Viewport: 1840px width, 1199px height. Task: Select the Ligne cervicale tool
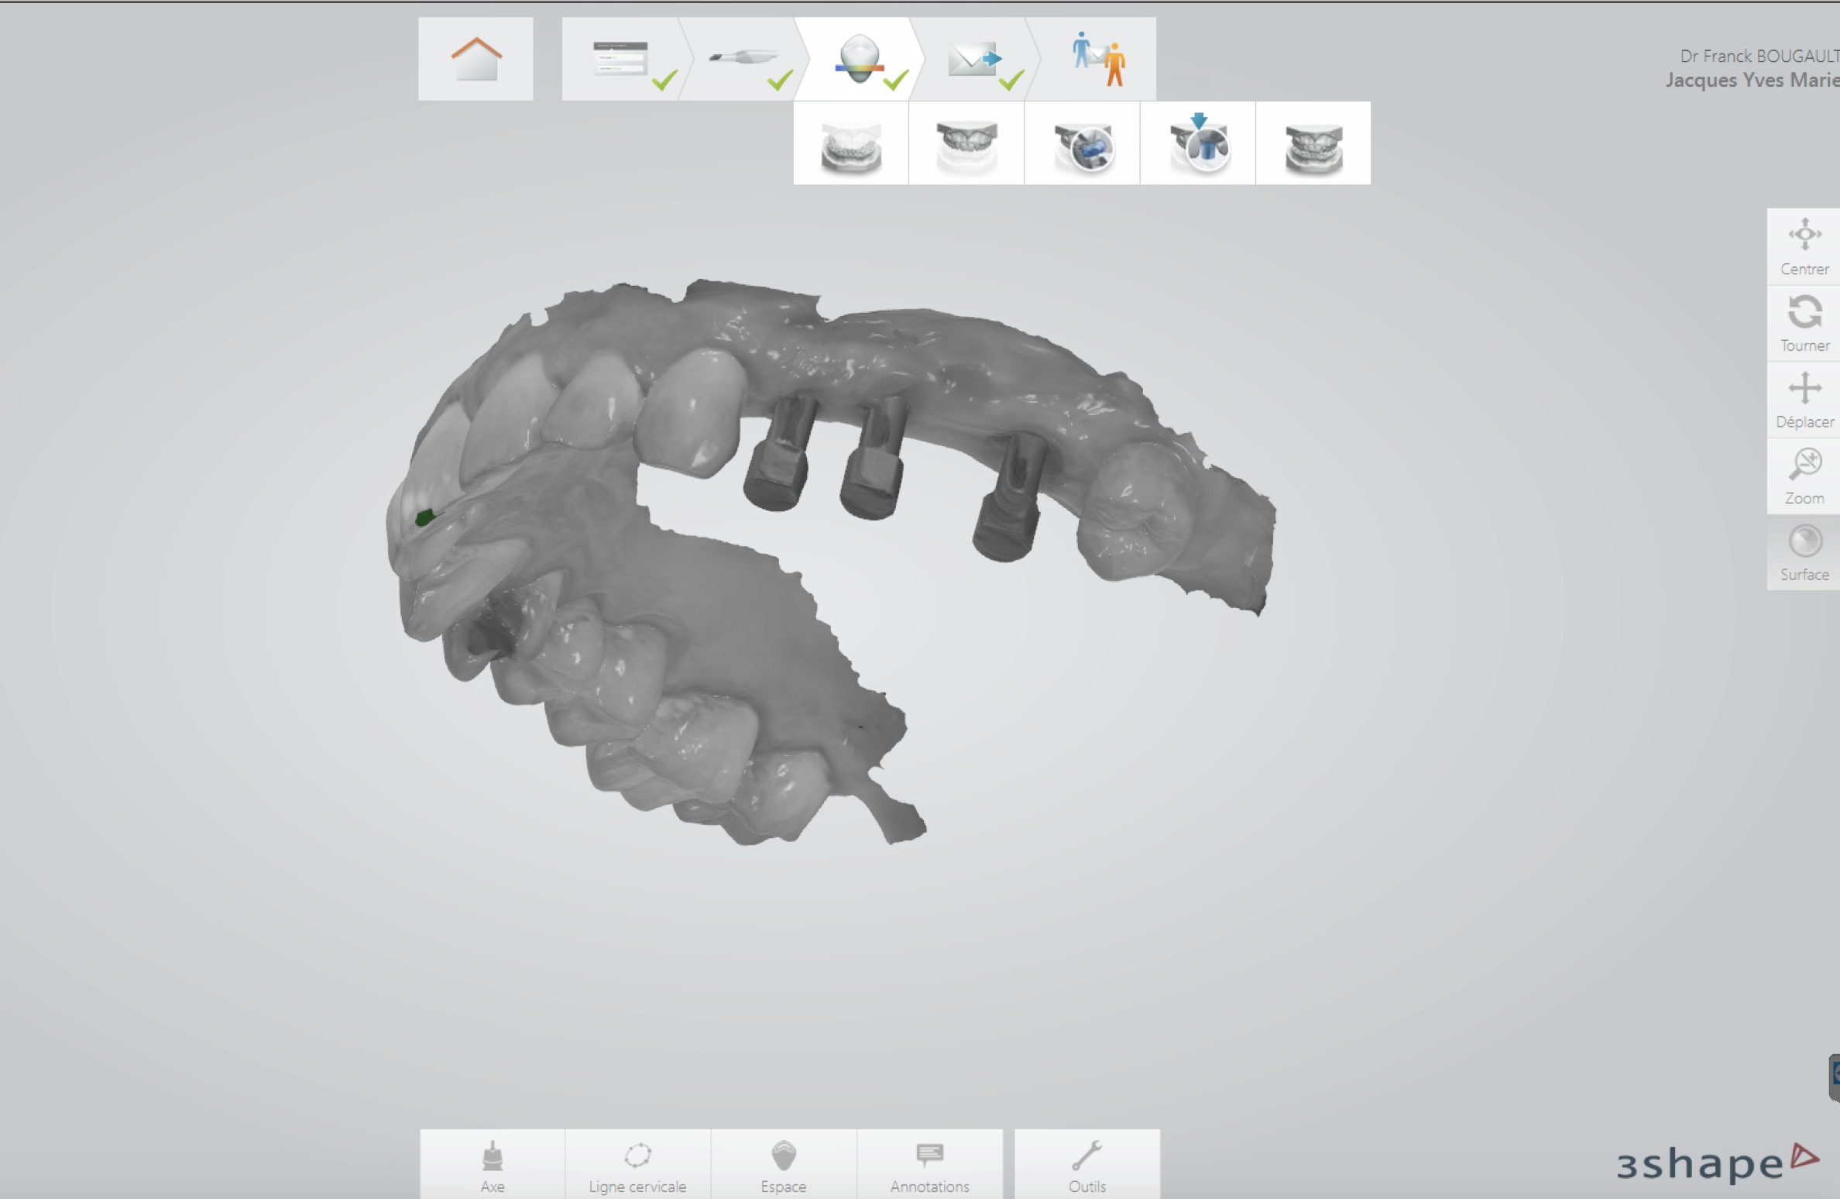(637, 1164)
